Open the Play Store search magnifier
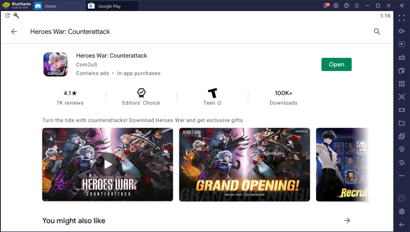Image resolution: width=410 pixels, height=232 pixels. pyautogui.click(x=377, y=32)
